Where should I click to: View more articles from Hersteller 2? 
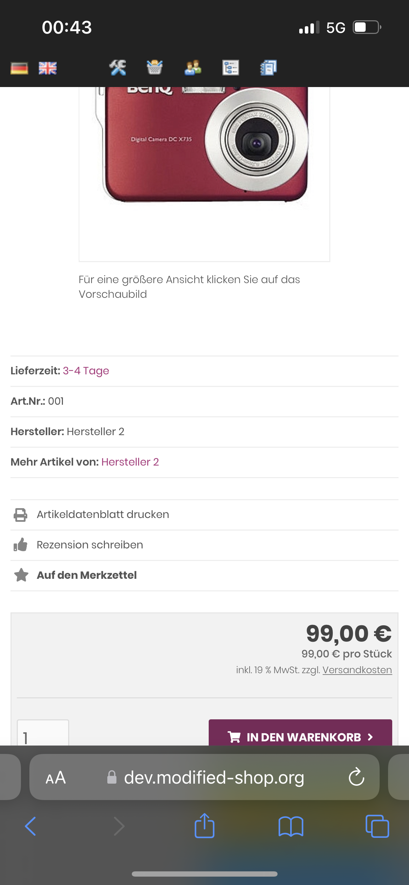(130, 462)
